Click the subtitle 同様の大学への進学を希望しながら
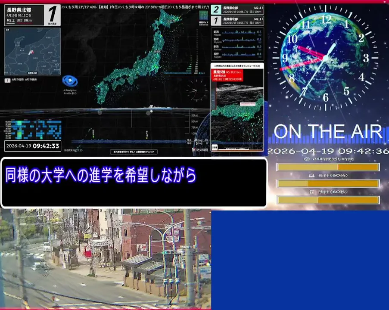This screenshot has height=310, width=389. point(101,175)
